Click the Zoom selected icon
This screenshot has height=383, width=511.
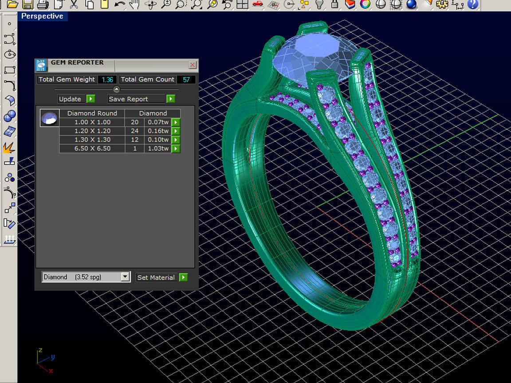[x=212, y=4]
